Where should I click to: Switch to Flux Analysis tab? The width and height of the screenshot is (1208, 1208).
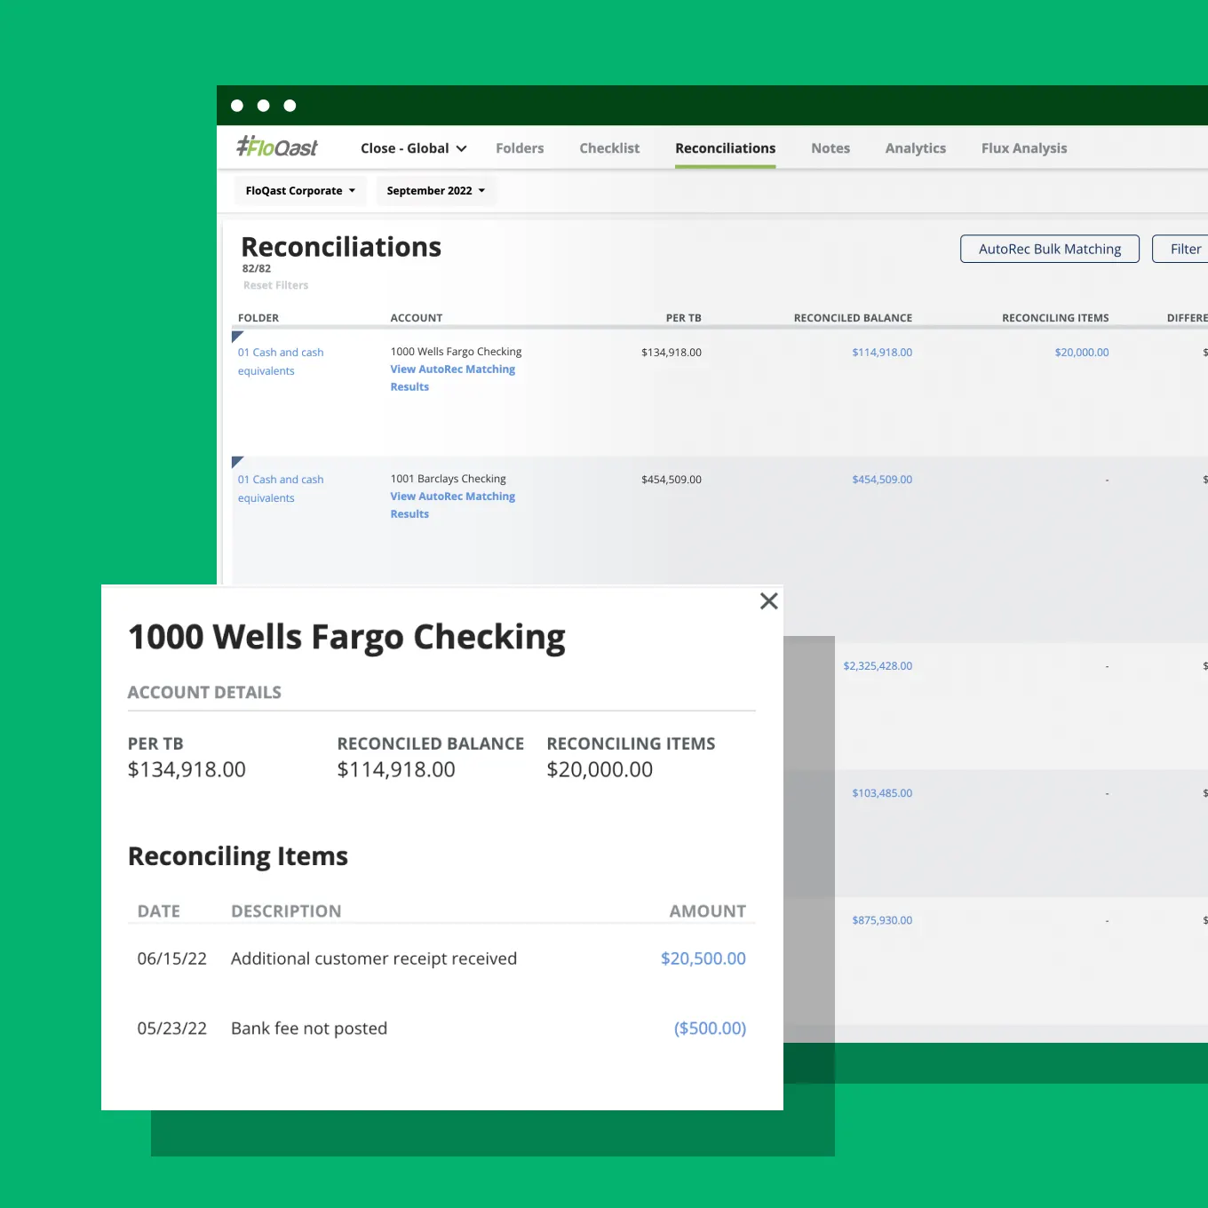(x=1024, y=148)
